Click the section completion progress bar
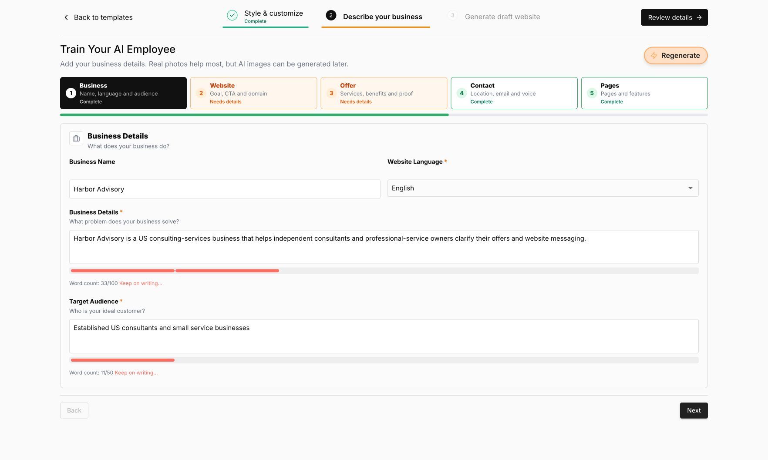 (384, 115)
